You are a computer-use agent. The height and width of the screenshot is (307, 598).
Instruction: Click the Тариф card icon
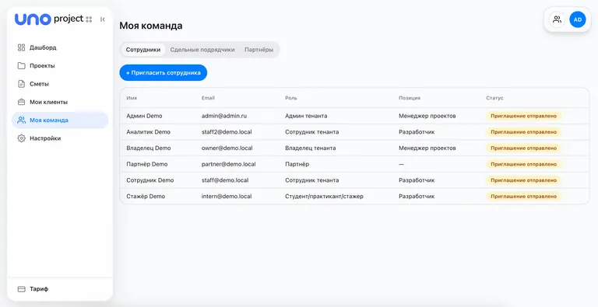tap(21, 289)
